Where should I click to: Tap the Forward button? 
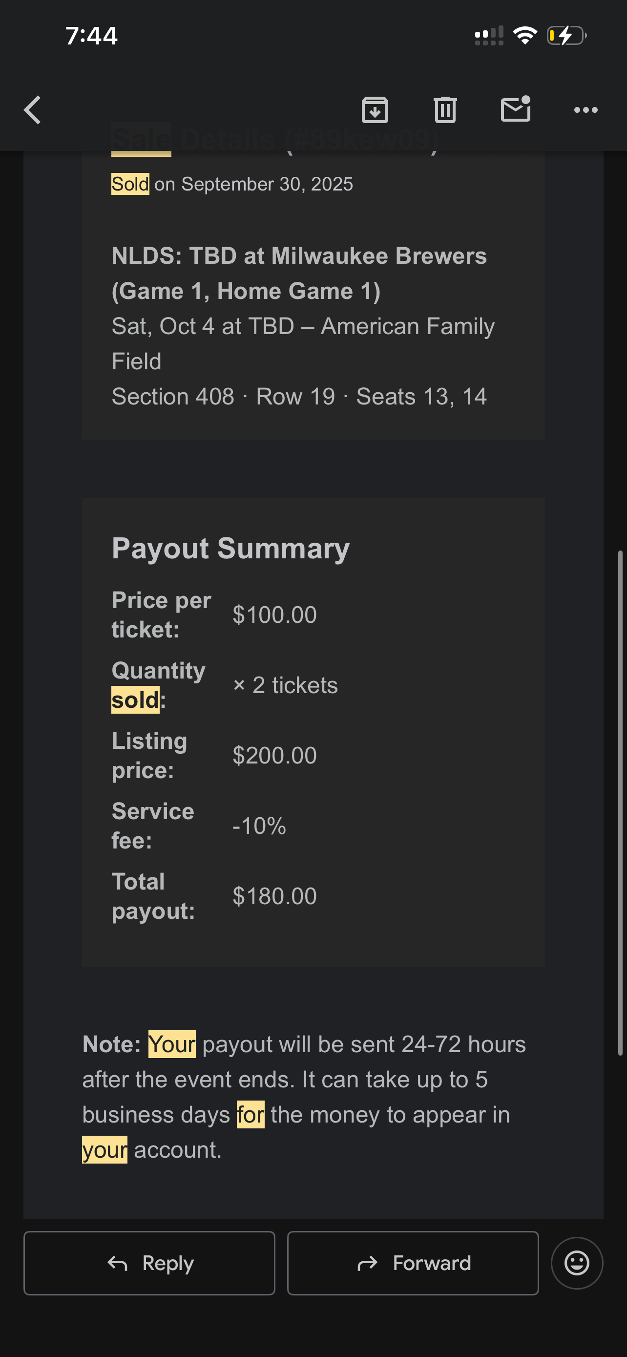[x=413, y=1263]
